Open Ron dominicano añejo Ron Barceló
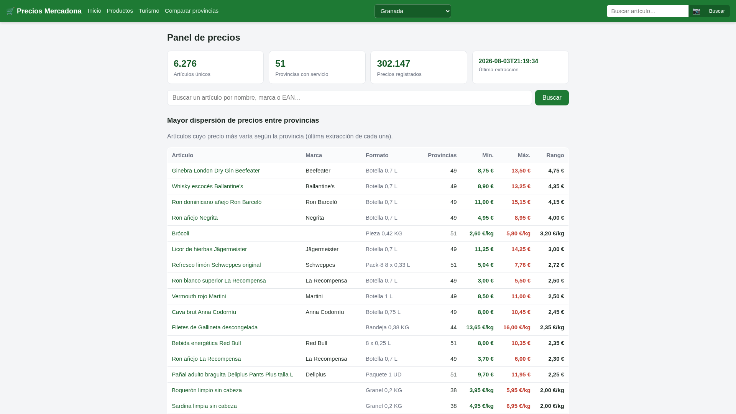The width and height of the screenshot is (736, 414). [x=217, y=202]
